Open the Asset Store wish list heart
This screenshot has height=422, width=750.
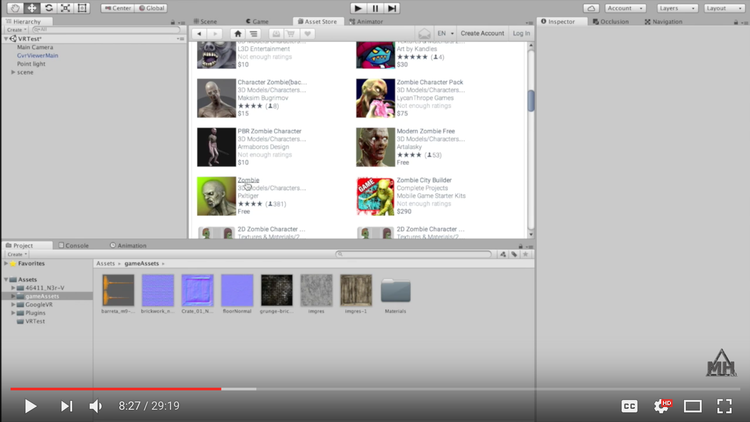[307, 33]
